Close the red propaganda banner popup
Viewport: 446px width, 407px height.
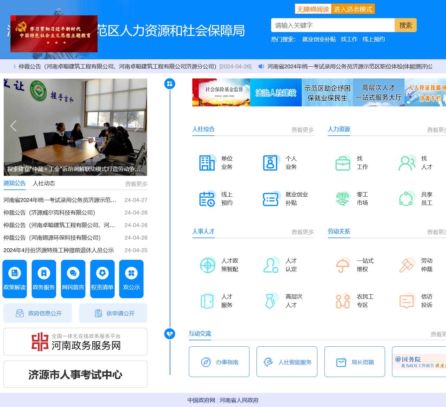coord(13,18)
